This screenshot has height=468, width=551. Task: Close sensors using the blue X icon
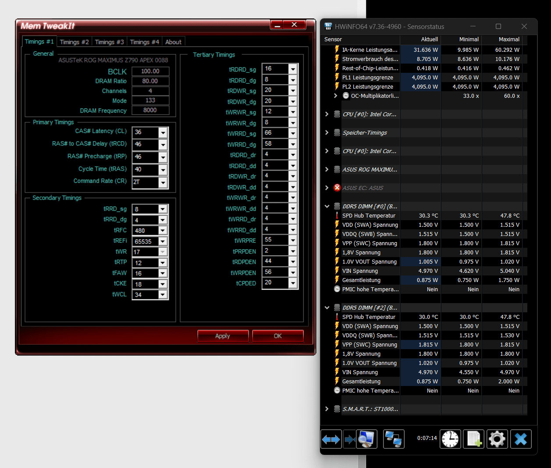521,439
